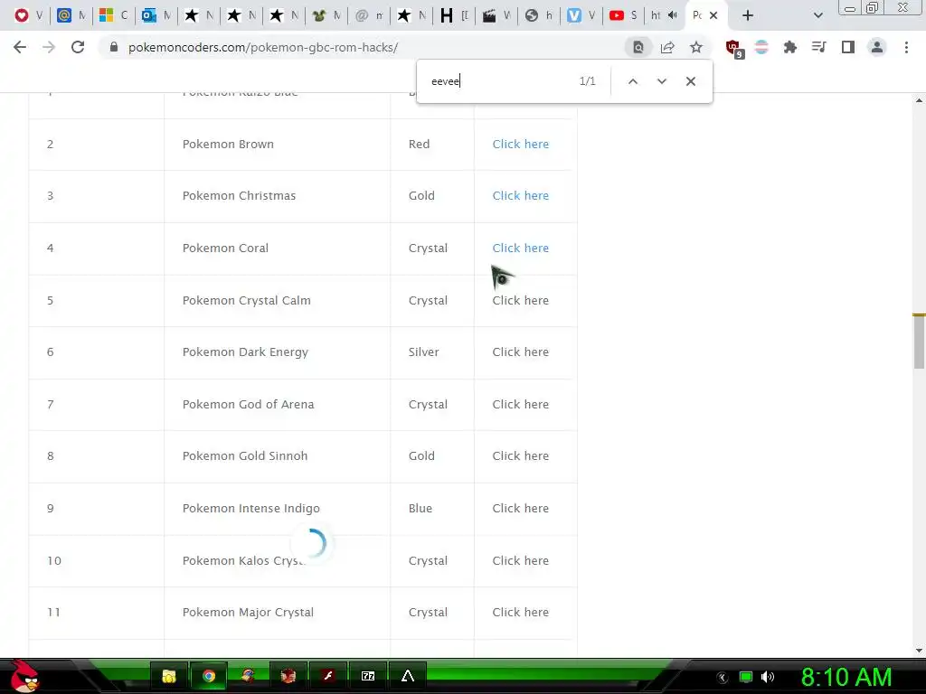926x694 pixels.
Task: Switch to the YouTube tab
Action: click(x=624, y=15)
